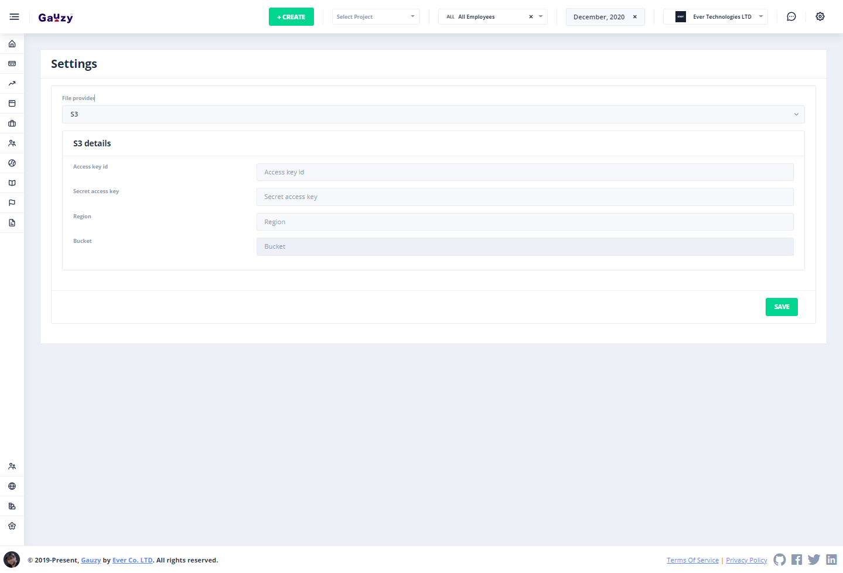This screenshot has width=843, height=573.
Task: Open the globe icon in sidebar
Action: pyautogui.click(x=12, y=486)
